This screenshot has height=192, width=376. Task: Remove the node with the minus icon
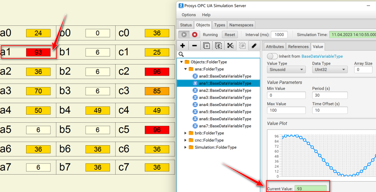195,46
